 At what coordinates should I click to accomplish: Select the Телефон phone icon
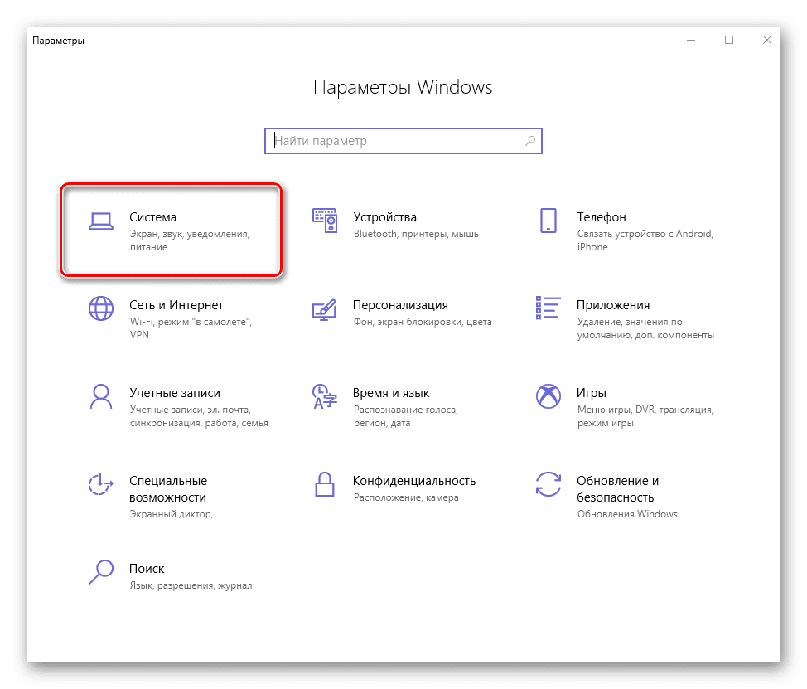click(x=548, y=221)
